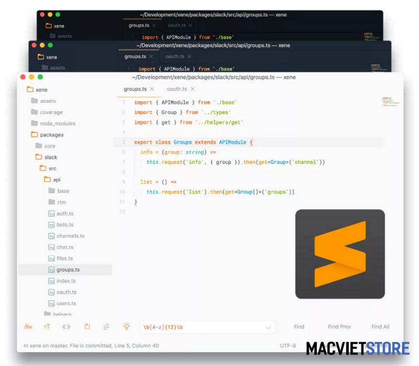
Task: Click the "info = (group: string) =>" line
Action: (x=178, y=152)
